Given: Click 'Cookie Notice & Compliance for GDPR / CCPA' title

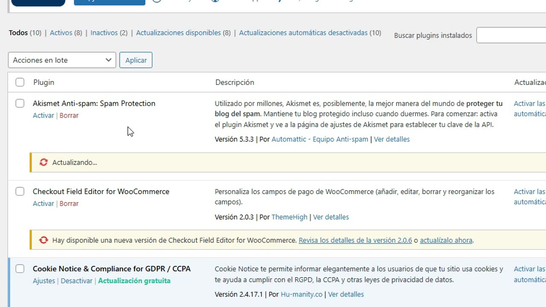Looking at the screenshot, I should pos(112,269).
